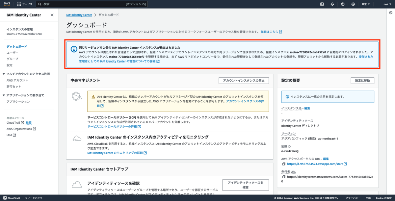Open AWS Organizations external link
395x201 pixels.
(x=21, y=129)
